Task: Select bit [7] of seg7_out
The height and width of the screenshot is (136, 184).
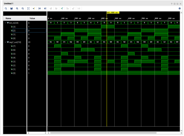Action: (x=14, y=46)
